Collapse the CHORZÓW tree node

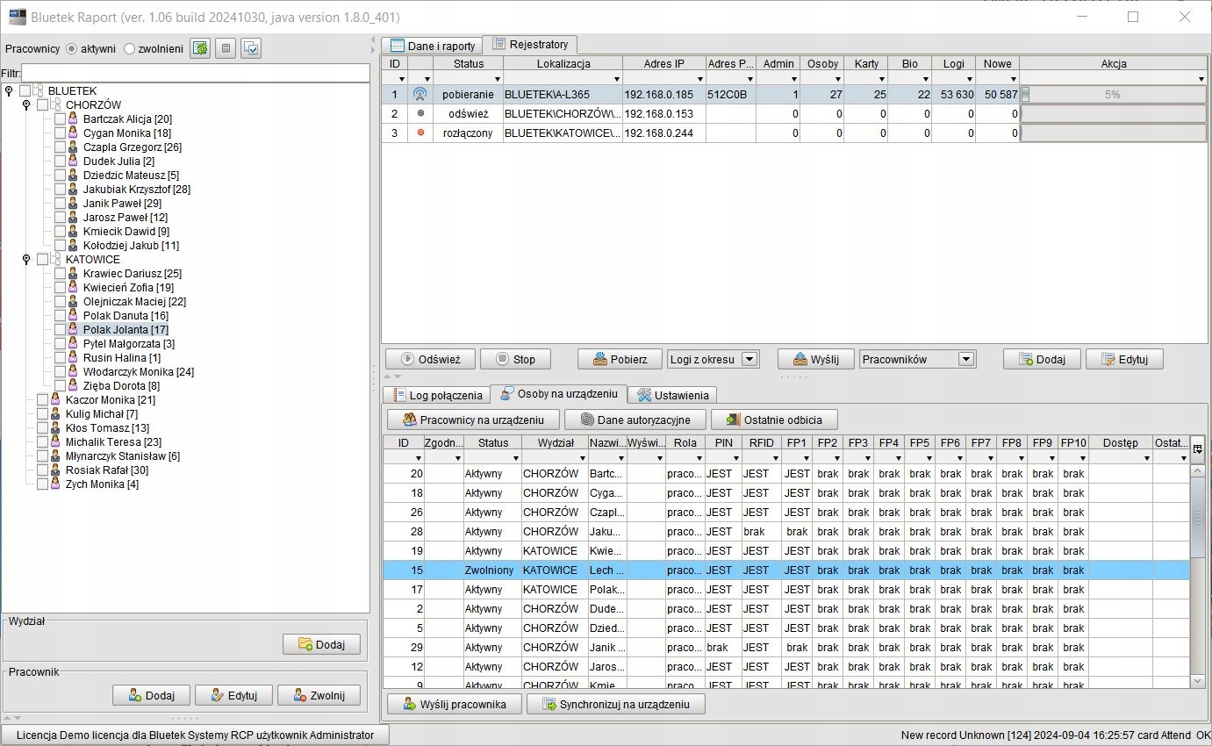point(26,105)
